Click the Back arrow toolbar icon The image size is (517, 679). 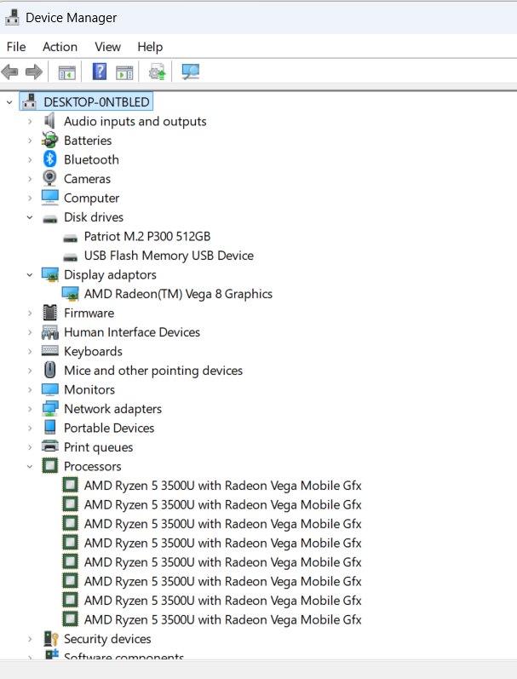(9, 72)
